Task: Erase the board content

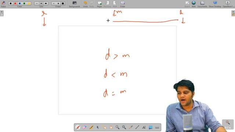Action: (x=123, y=4)
